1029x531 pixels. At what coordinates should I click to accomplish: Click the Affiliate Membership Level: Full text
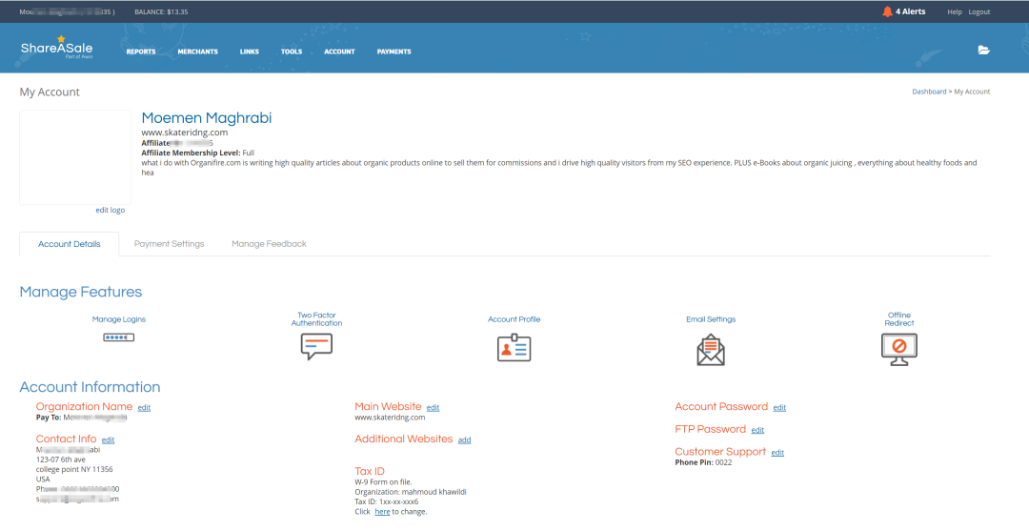pos(198,153)
